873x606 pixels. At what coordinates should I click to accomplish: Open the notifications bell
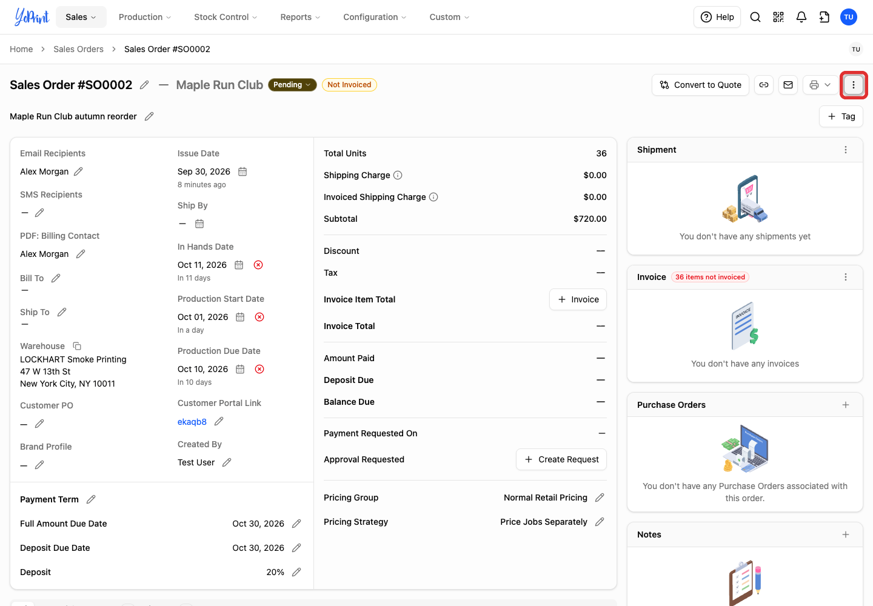point(801,17)
